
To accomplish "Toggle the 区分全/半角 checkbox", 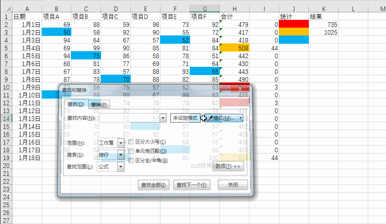I will (131, 160).
